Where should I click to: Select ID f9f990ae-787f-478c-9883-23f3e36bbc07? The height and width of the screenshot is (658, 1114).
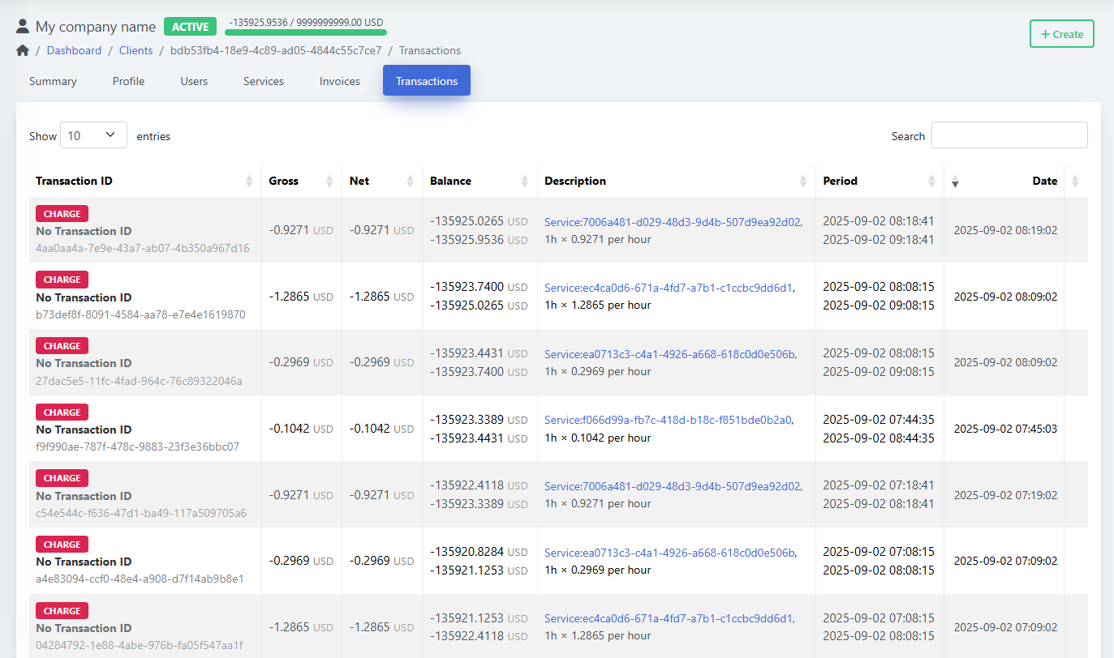coord(138,446)
